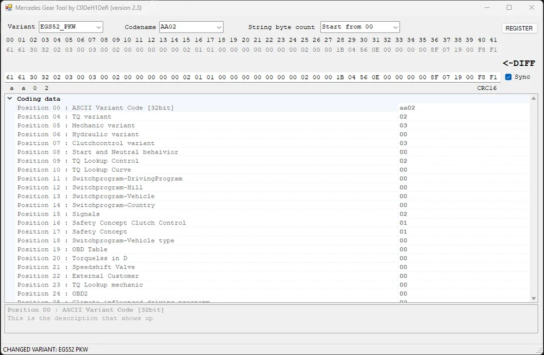Minimize the Mercedes Gear Tool window

click(487, 7)
